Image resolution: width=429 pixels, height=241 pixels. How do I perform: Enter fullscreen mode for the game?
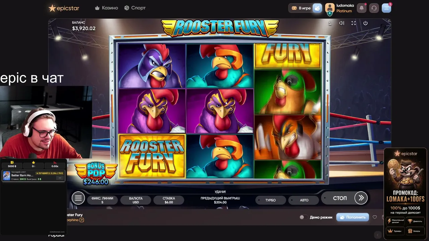(354, 23)
